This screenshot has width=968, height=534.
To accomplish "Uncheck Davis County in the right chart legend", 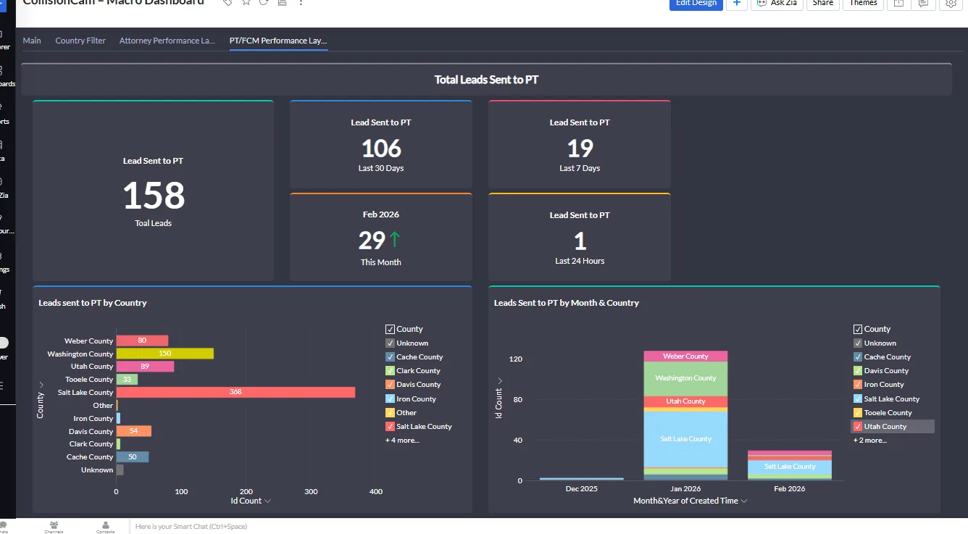I will point(858,371).
